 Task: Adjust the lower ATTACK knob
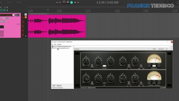pos(110,78)
